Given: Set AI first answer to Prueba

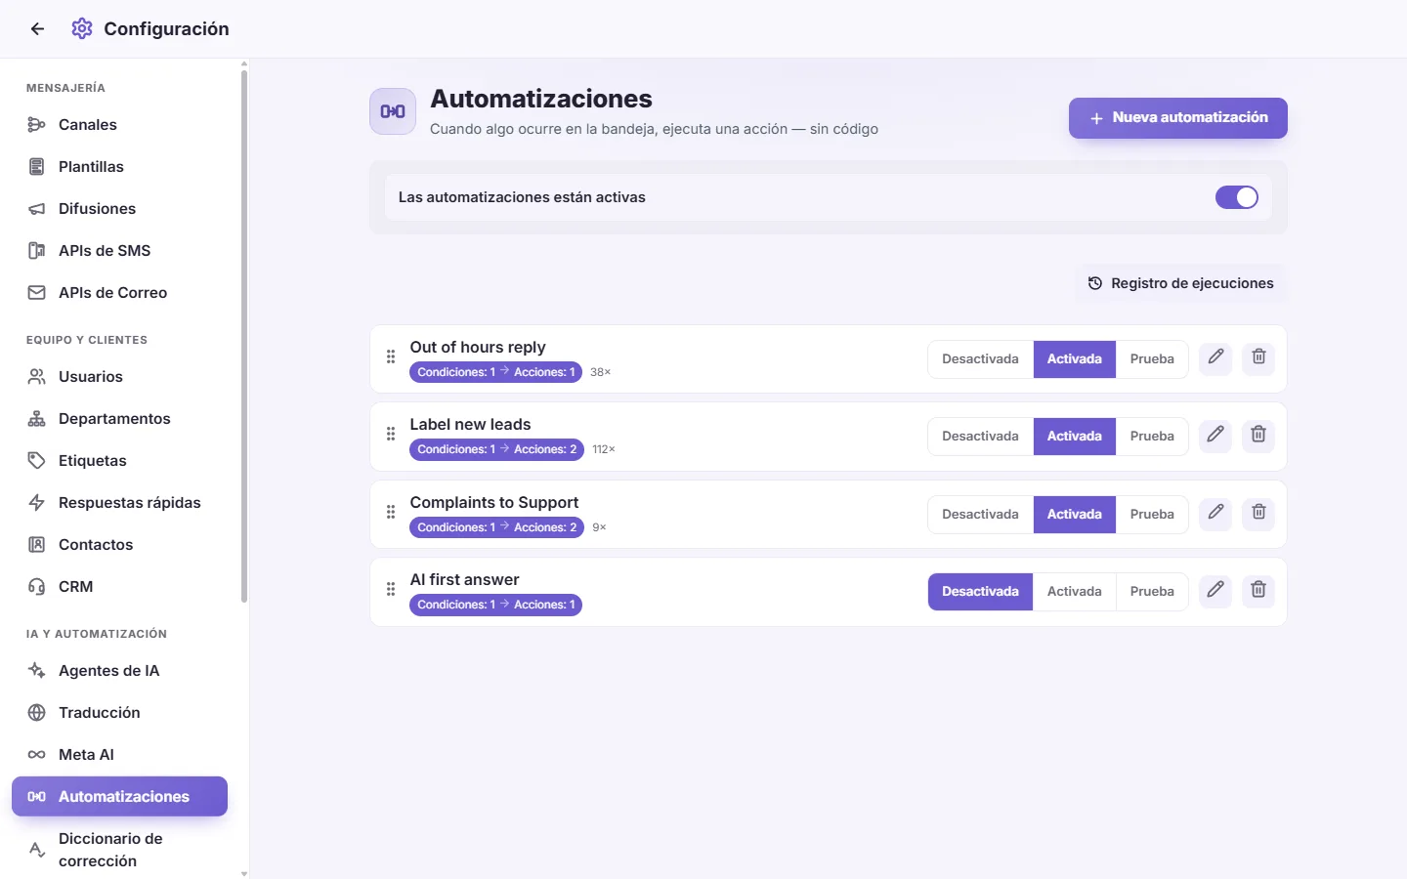Looking at the screenshot, I should pos(1152,592).
